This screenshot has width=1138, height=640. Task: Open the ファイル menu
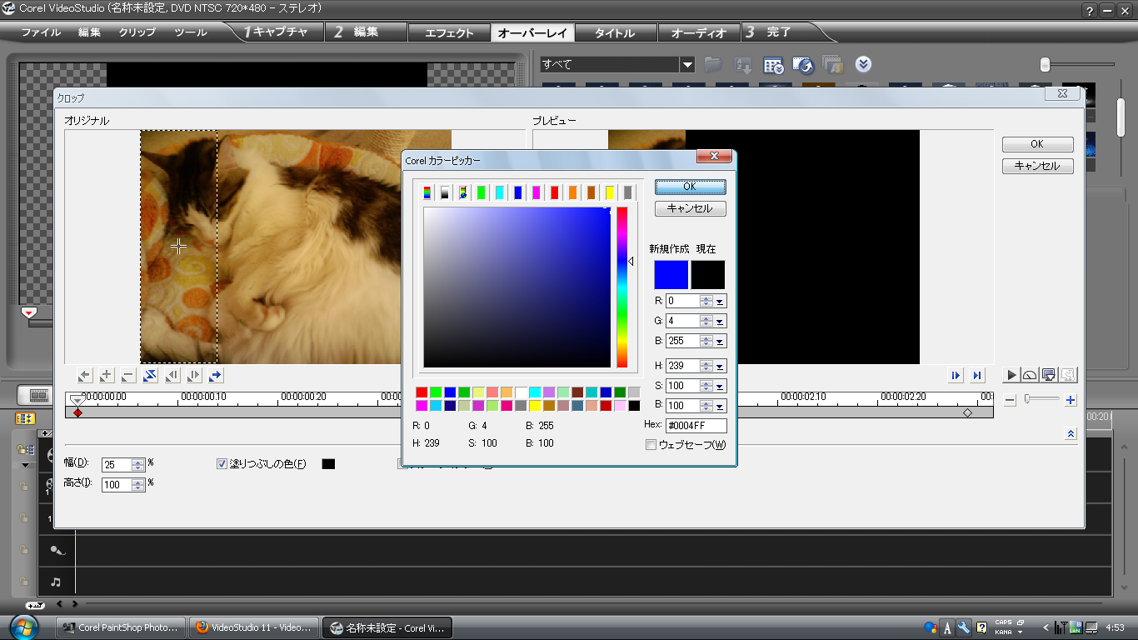(x=41, y=32)
